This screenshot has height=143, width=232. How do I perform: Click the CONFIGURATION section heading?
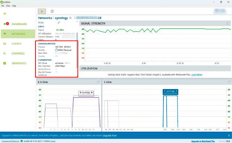(47, 44)
